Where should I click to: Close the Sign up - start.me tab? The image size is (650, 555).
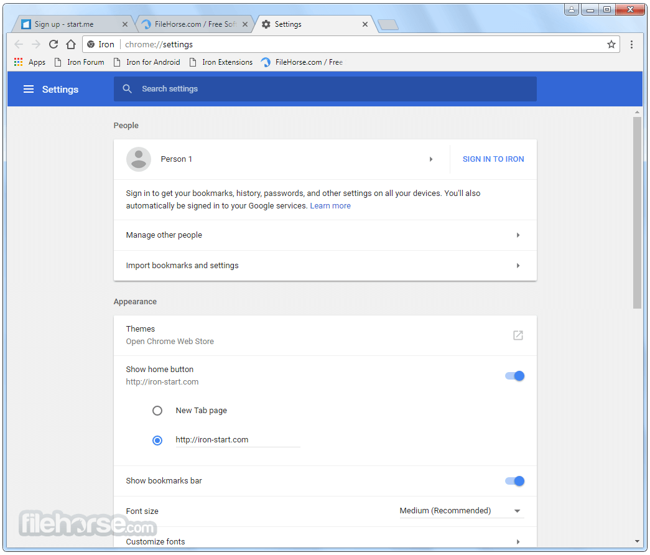[125, 24]
